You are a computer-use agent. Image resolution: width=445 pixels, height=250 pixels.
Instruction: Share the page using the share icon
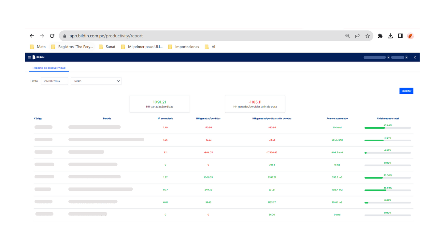357,36
